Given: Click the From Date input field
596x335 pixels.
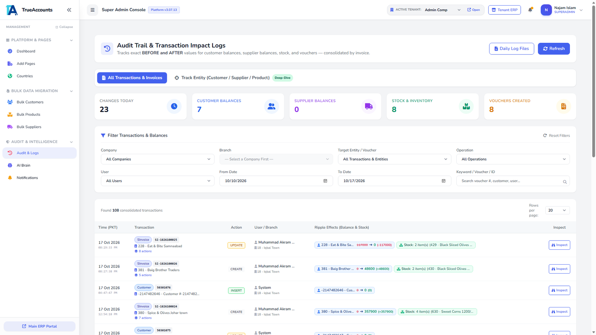Looking at the screenshot, I should 276,181.
